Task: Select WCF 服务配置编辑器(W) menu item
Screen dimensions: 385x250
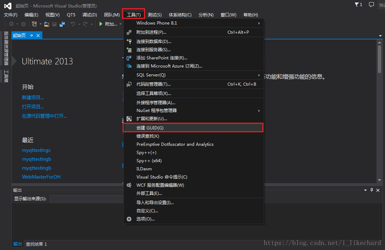Action: tap(194, 185)
